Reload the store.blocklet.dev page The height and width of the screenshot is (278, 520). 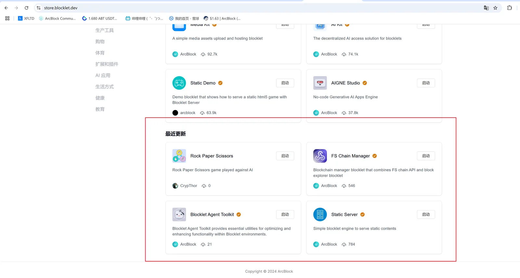pos(27,8)
